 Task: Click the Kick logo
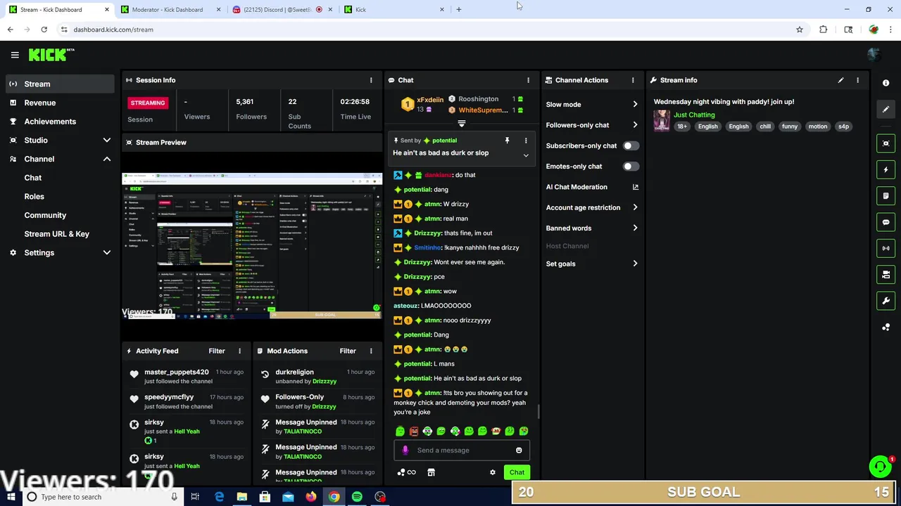coord(51,55)
